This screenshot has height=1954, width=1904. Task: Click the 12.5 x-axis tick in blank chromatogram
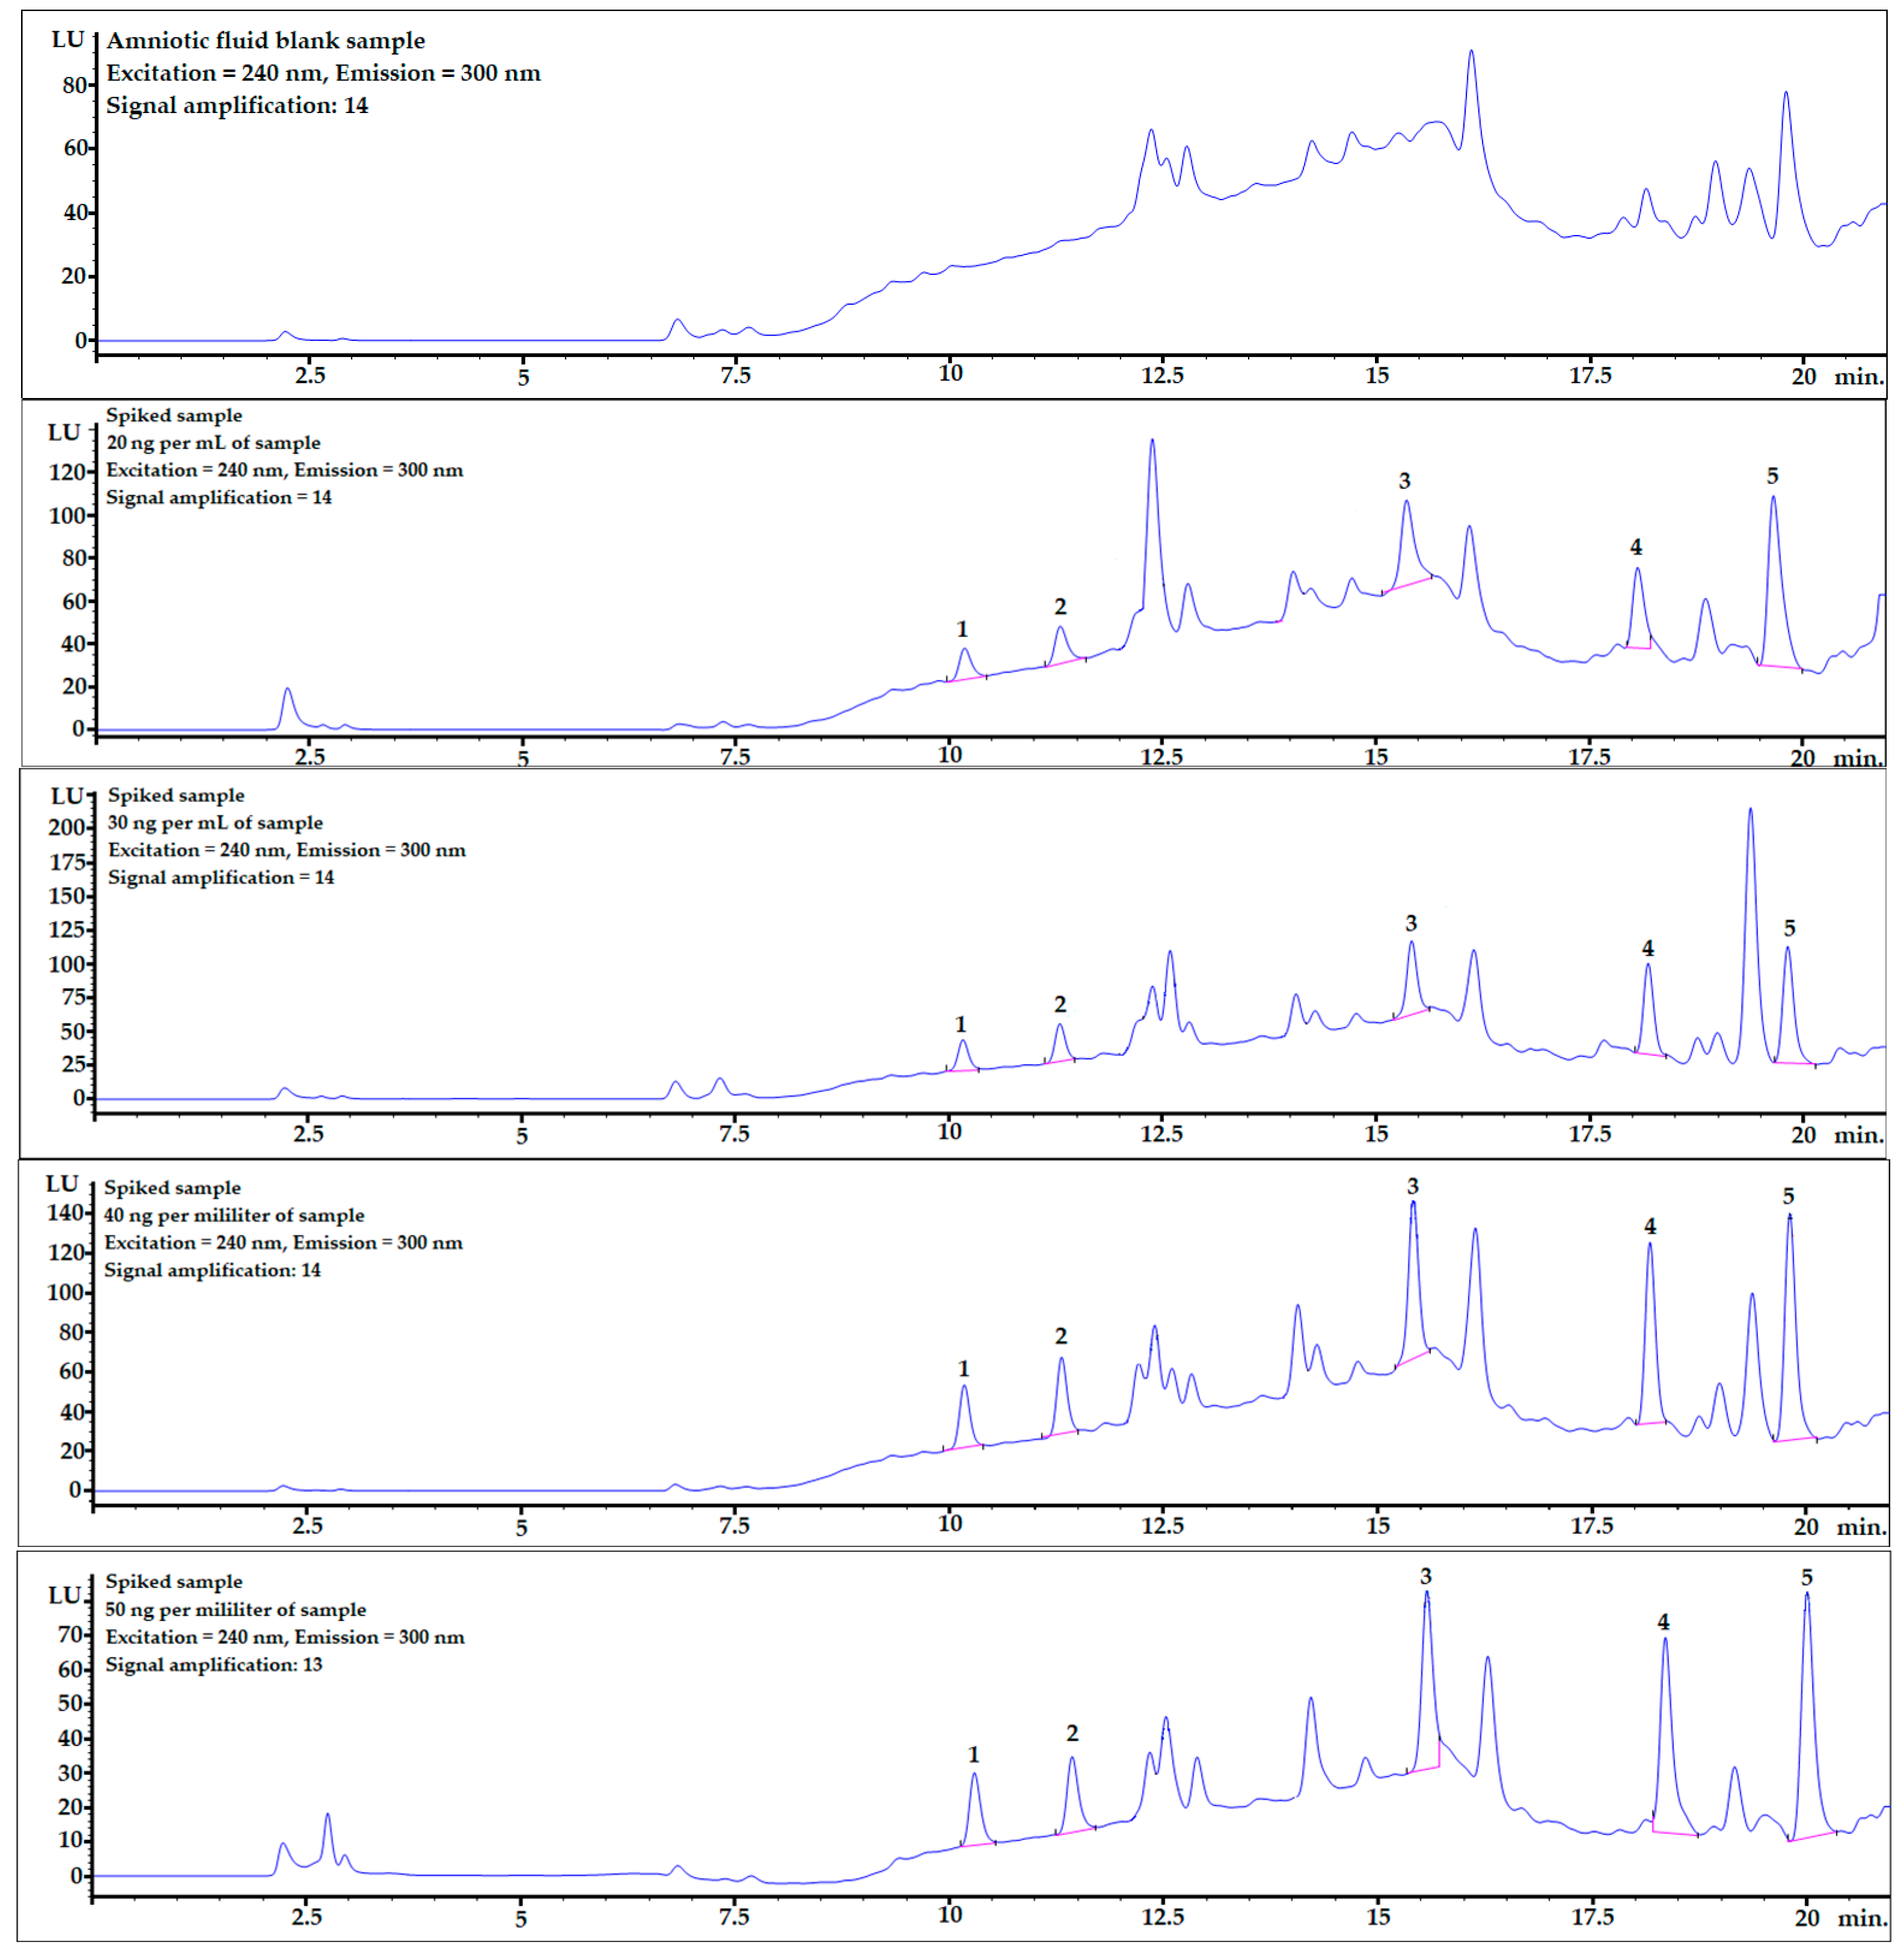pos(1162,375)
